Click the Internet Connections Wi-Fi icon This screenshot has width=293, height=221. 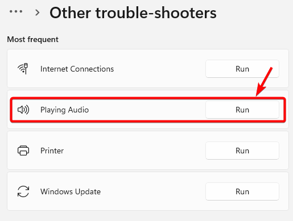(x=23, y=69)
